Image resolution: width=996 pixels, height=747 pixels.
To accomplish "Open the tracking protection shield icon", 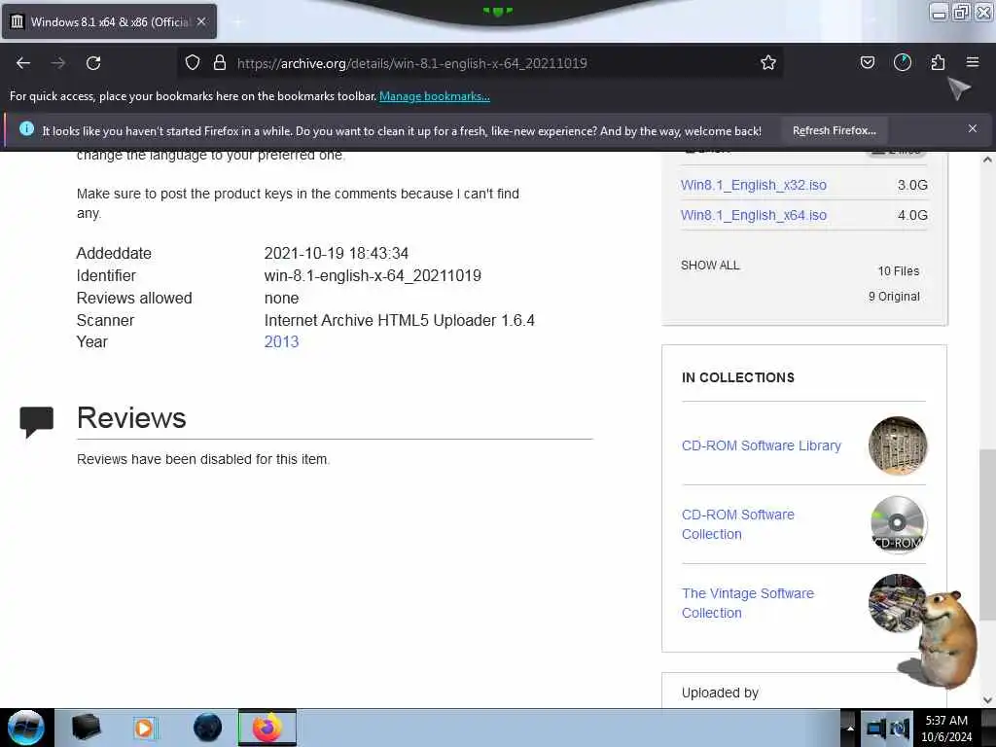I will (193, 62).
